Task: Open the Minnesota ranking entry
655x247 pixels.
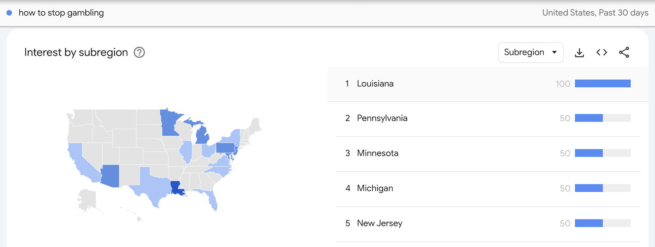Action: [377, 153]
